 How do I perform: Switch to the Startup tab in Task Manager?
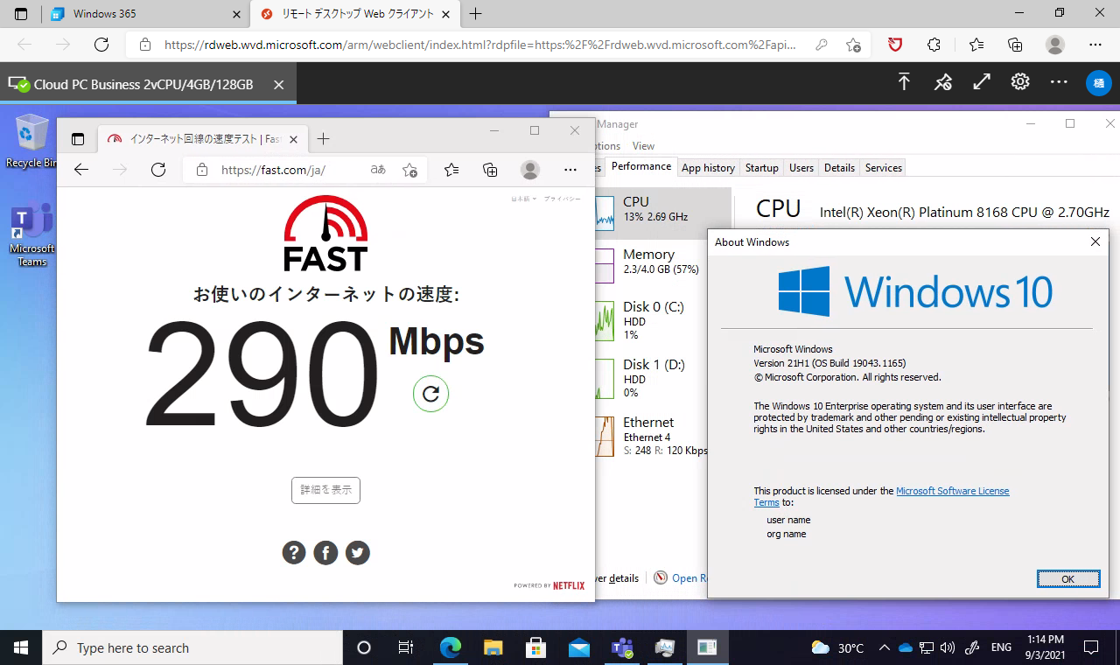(x=762, y=168)
